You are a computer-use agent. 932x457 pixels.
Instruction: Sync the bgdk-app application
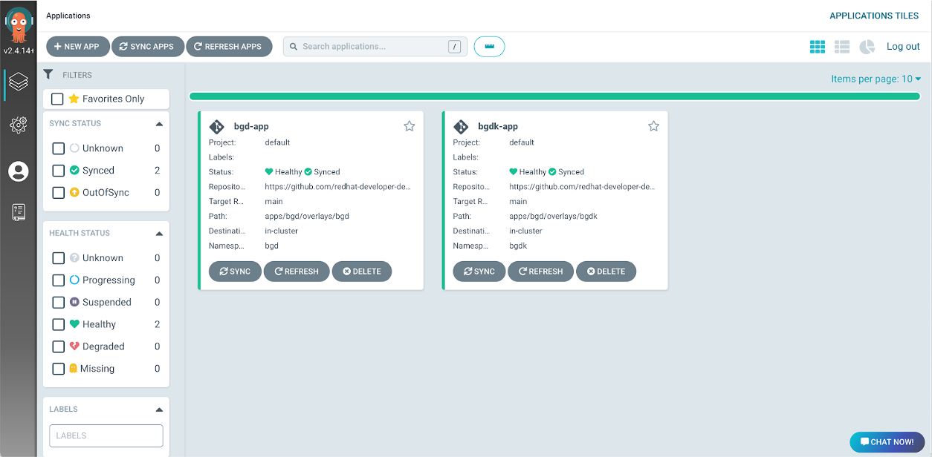pyautogui.click(x=479, y=272)
